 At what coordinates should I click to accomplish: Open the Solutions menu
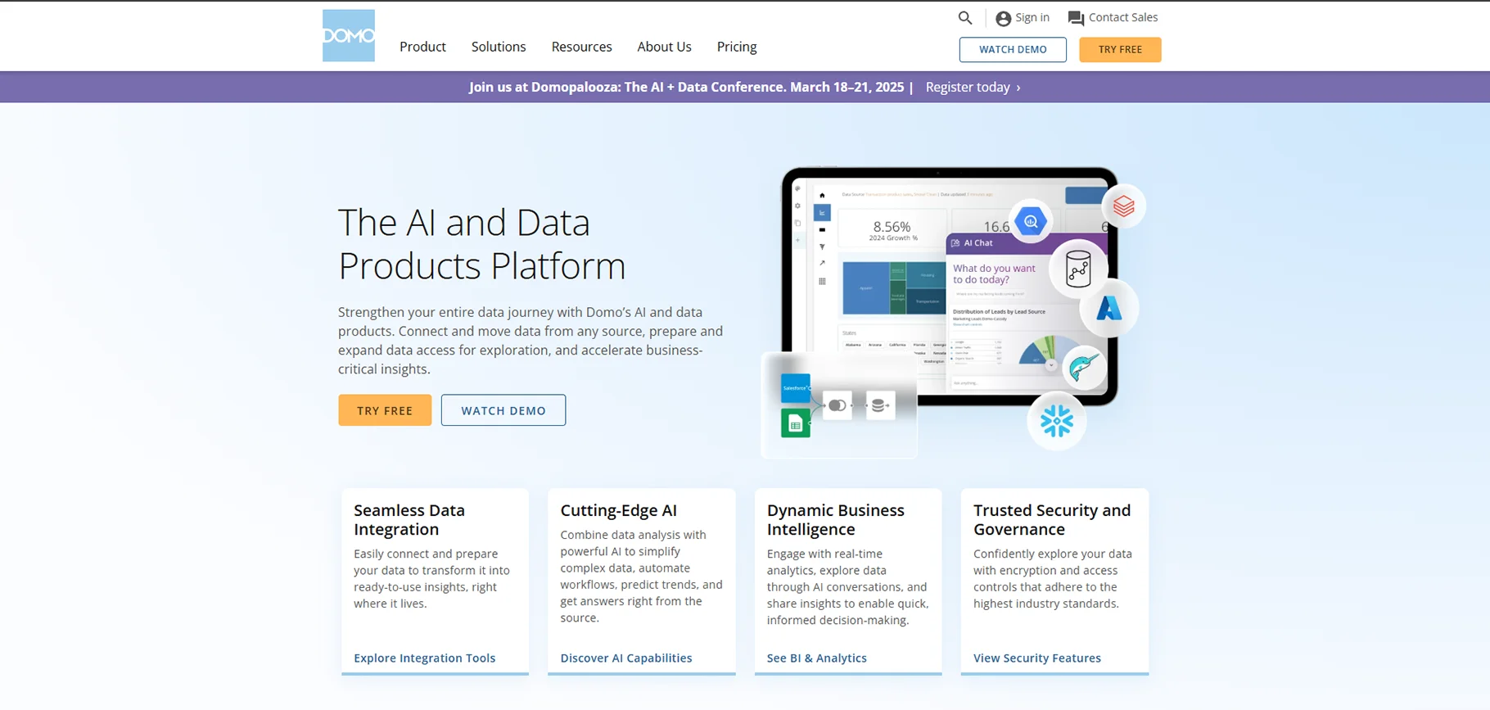point(499,47)
